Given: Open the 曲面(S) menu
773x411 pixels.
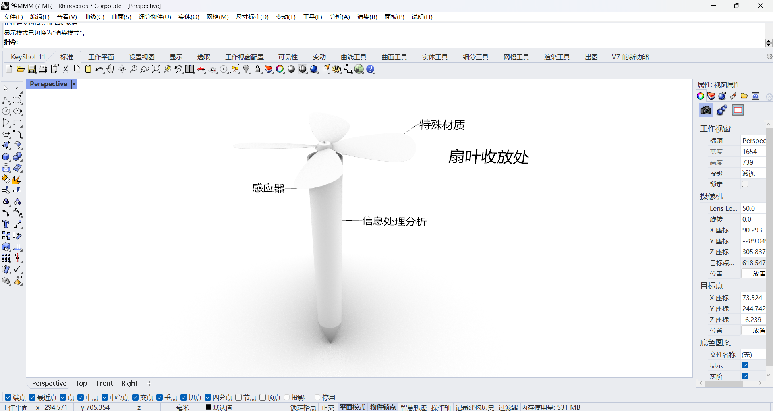Looking at the screenshot, I should (121, 17).
